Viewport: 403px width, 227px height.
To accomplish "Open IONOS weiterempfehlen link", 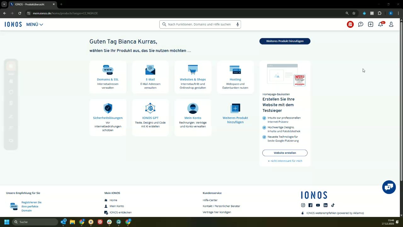I will [335, 213].
